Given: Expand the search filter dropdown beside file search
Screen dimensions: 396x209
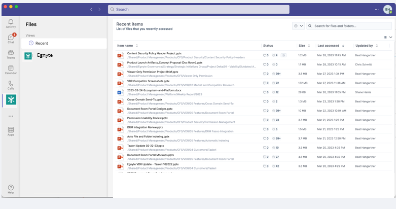Looking at the screenshot, I should (299, 26).
